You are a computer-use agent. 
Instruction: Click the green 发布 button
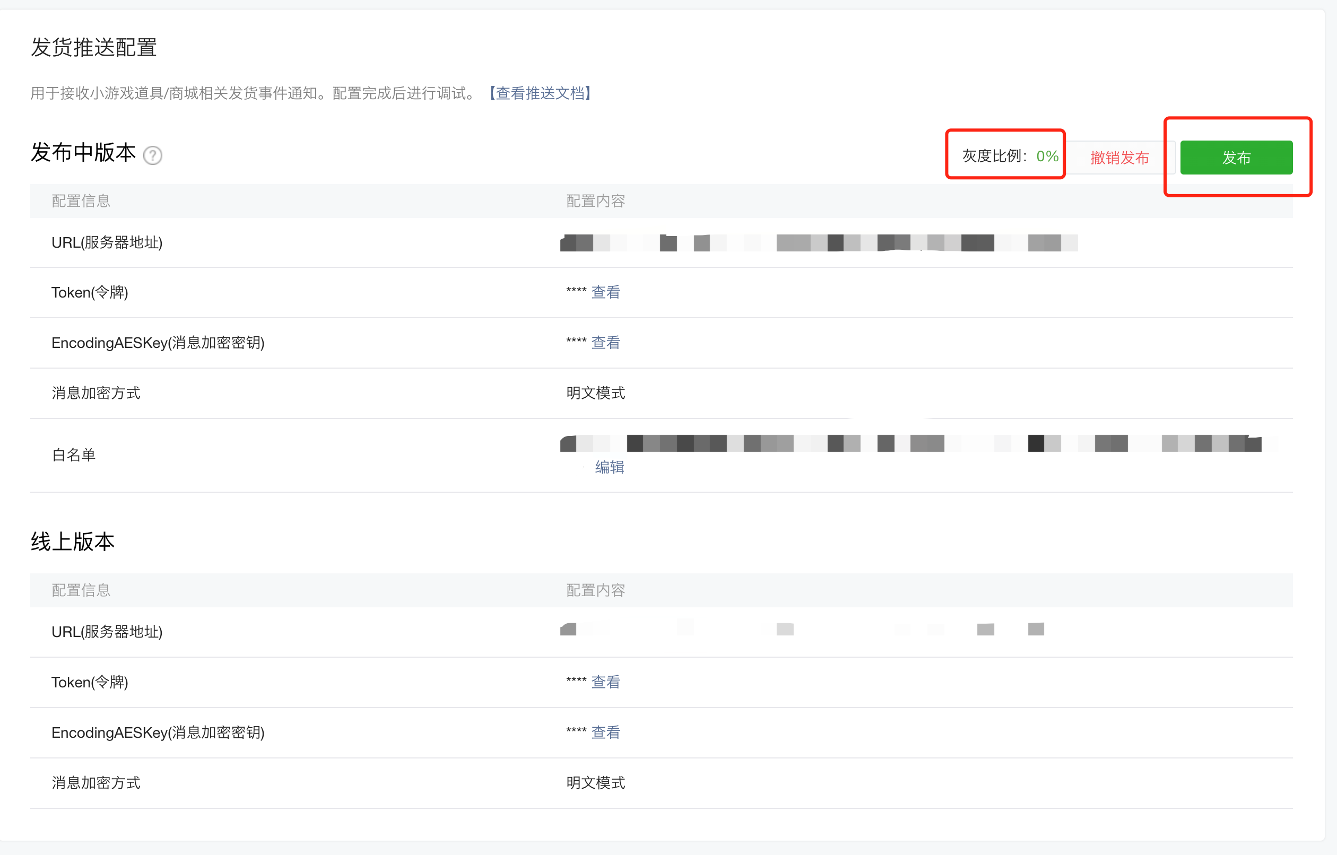(1236, 158)
